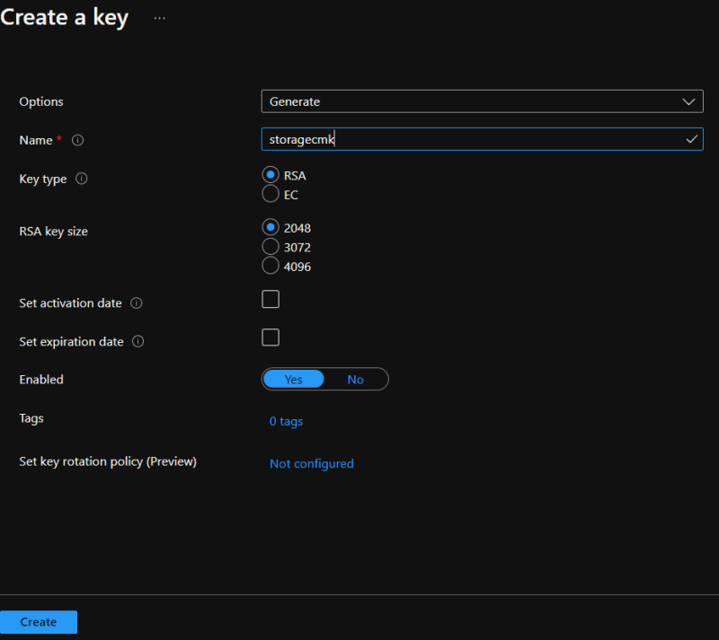
Task: Show info for Set expiration date
Action: click(x=138, y=341)
